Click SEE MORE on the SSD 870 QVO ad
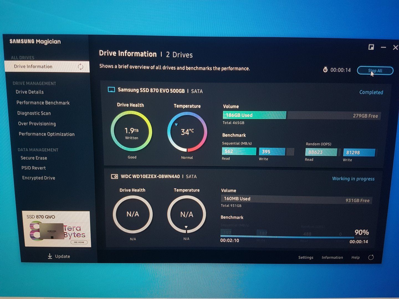The image size is (399, 299). [x=79, y=242]
